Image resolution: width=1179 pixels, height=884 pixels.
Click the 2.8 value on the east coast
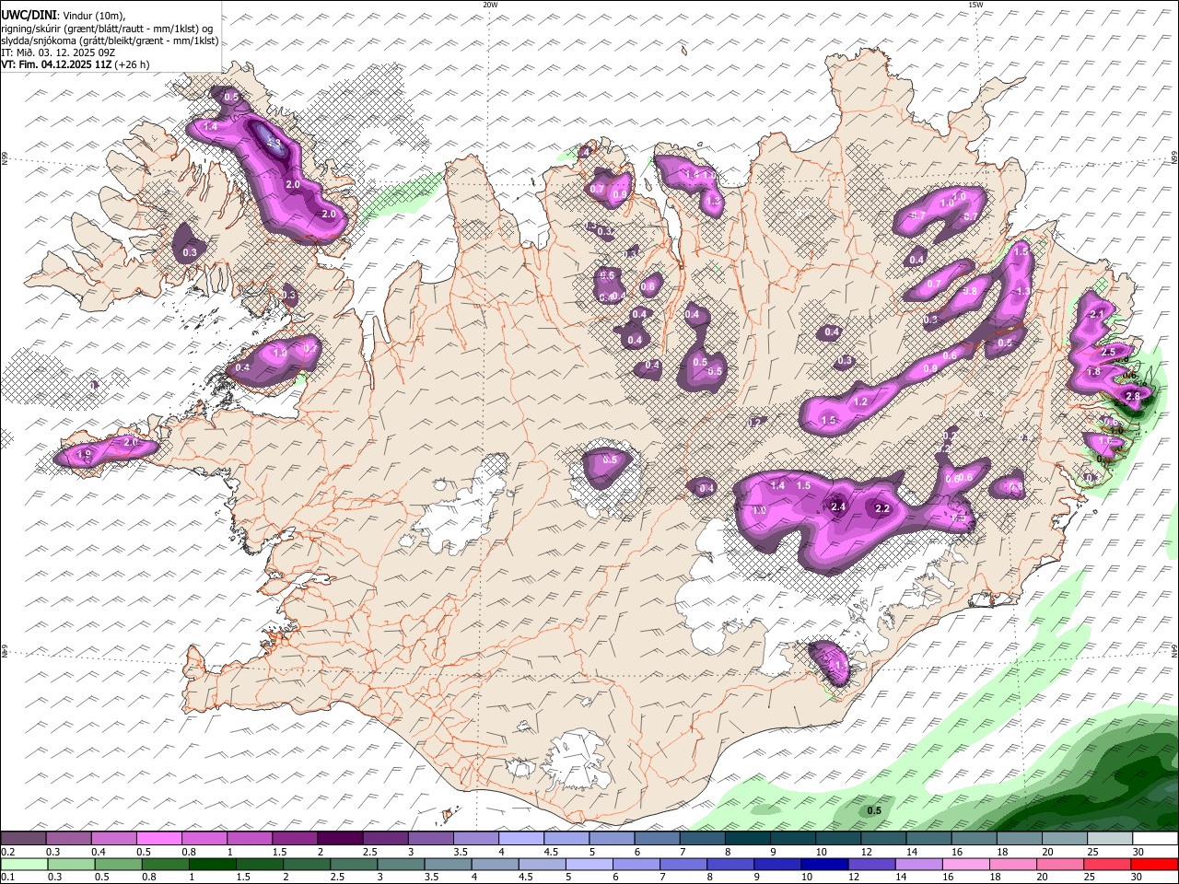(1133, 396)
